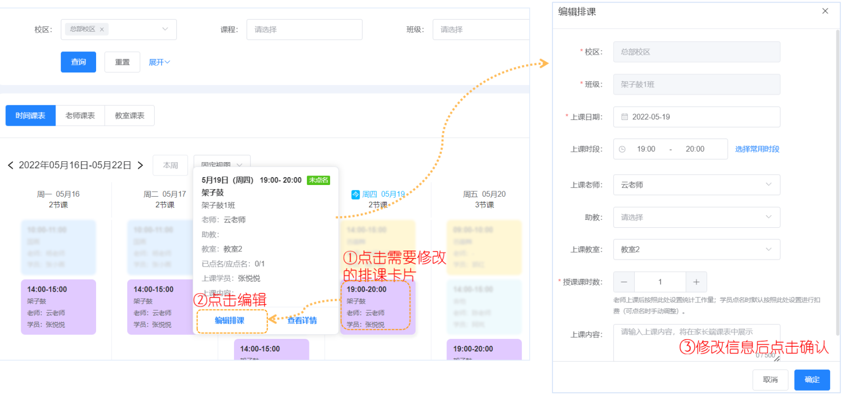845x397 pixels.
Task: Select Monday 14:00-15:00 架子鼓 card
Action: 58,307
